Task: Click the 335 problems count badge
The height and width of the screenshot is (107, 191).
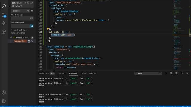Action: click(x=52, y=73)
